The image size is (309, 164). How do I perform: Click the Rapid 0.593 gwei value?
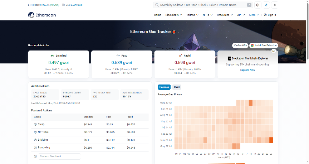185,63
